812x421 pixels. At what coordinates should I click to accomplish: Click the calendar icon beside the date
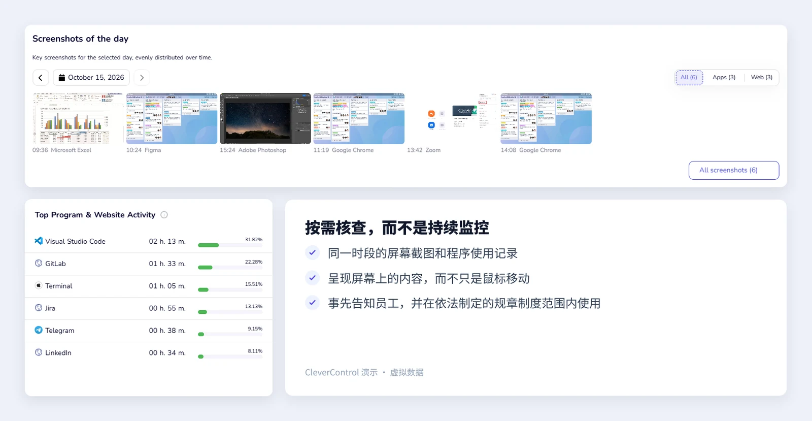[x=62, y=78]
